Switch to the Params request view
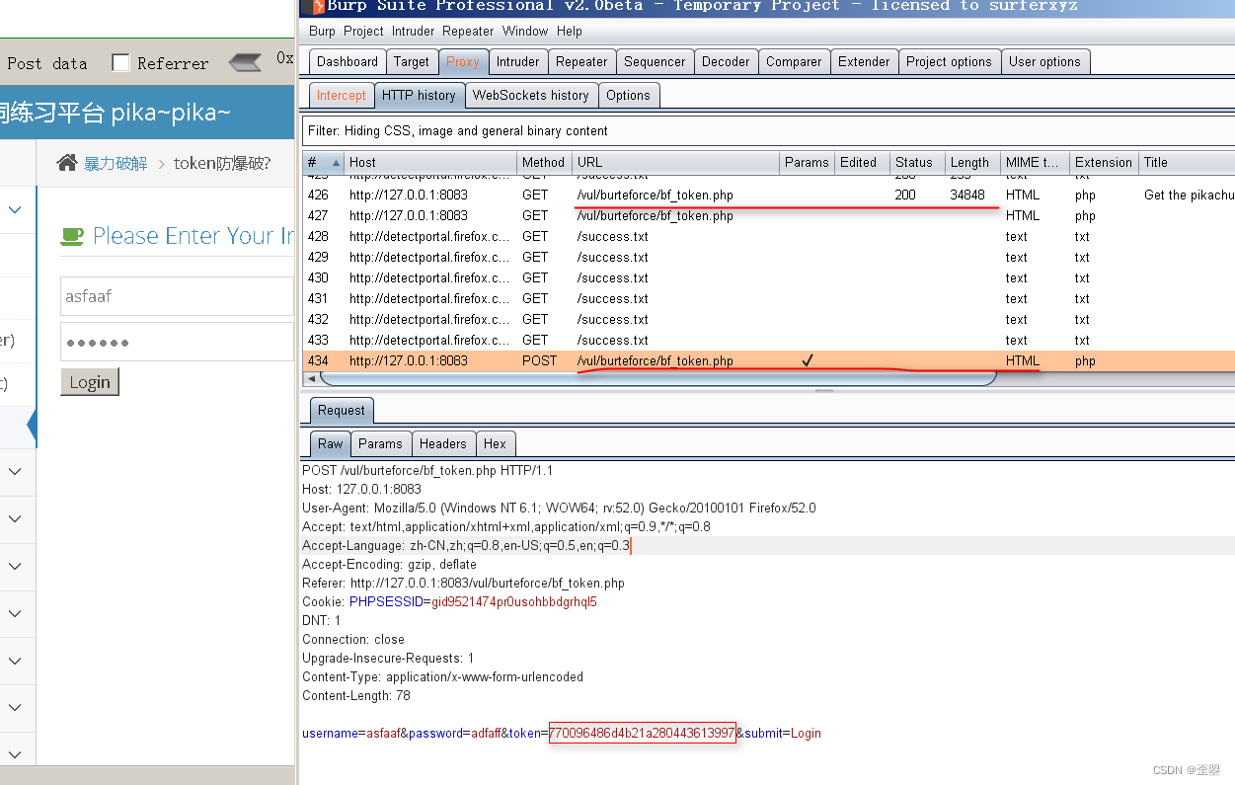This screenshot has width=1235, height=785. click(380, 444)
